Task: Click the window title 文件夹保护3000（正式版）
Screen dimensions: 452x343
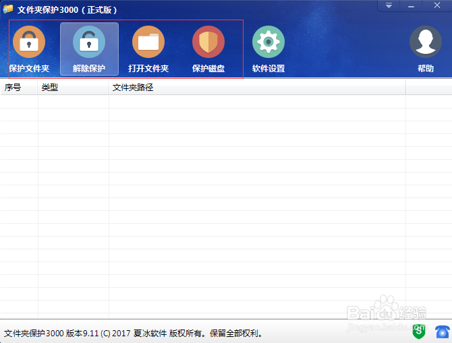Action: [67, 10]
